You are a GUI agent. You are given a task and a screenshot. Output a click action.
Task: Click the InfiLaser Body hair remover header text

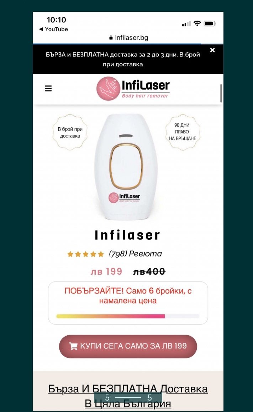click(x=146, y=88)
